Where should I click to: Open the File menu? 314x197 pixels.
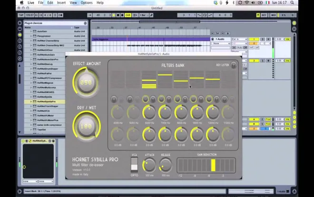click(x=40, y=2)
